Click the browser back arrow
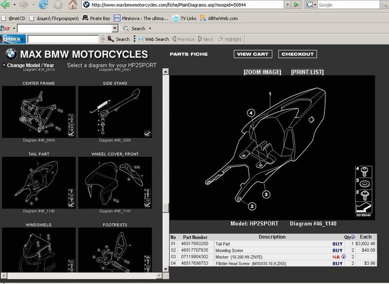 point(5,4)
